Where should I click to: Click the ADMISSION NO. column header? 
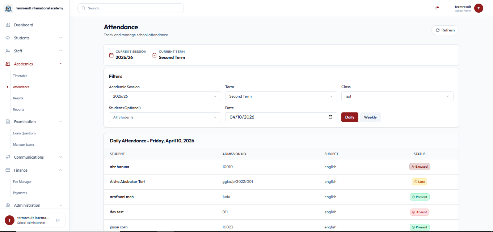pyautogui.click(x=235, y=154)
